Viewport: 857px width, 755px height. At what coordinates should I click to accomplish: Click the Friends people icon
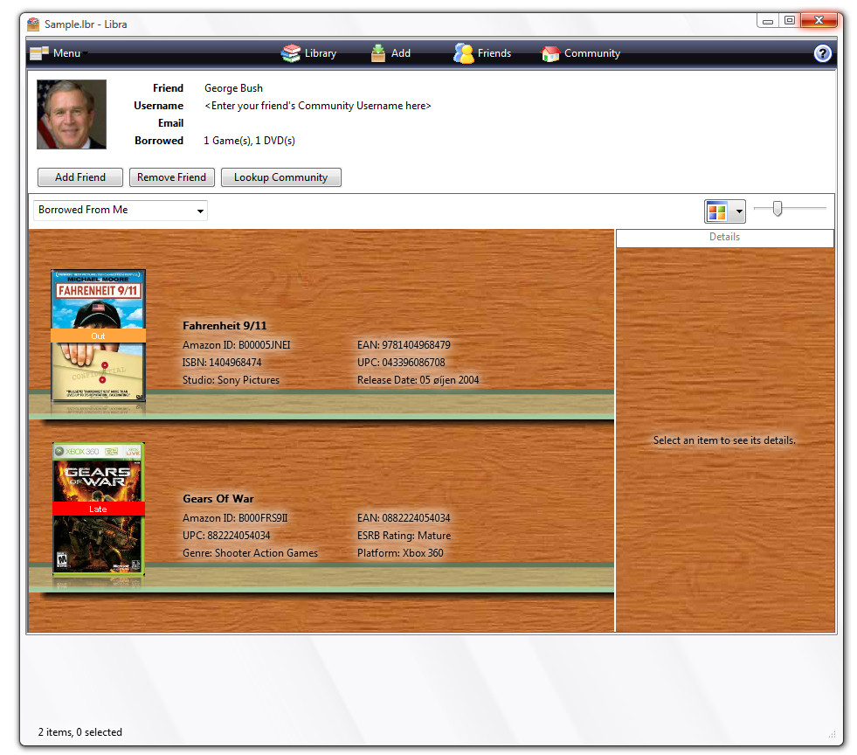point(464,53)
